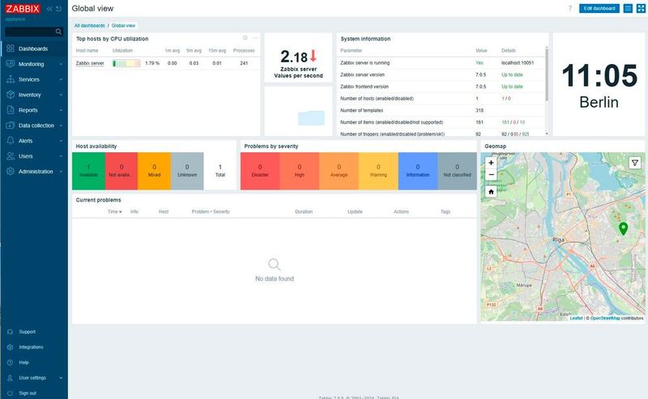Image resolution: width=648 pixels, height=399 pixels.
Task: Click 'localhost:10051' in the Details column
Action: [518, 63]
